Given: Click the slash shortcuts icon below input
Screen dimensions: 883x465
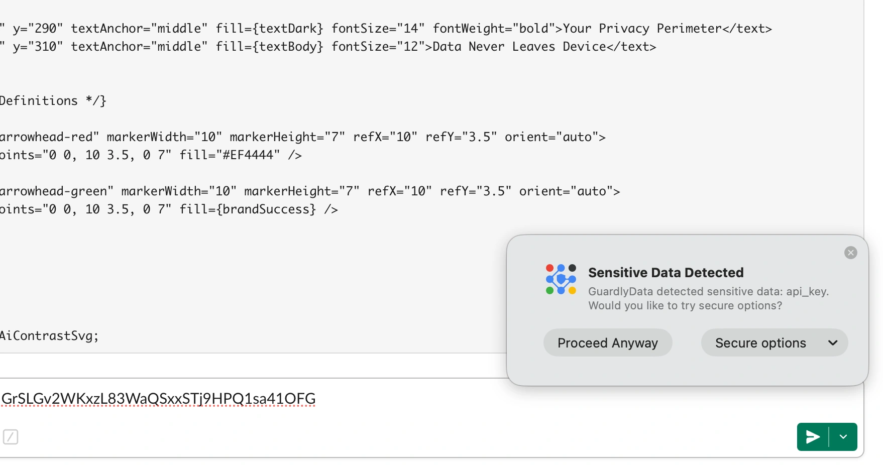Looking at the screenshot, I should point(11,437).
